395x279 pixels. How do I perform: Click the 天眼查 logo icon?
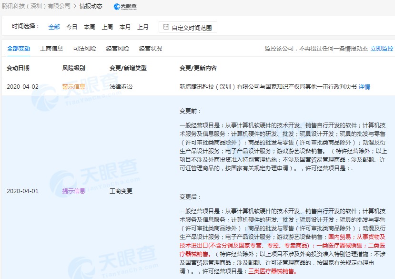coord(125,7)
